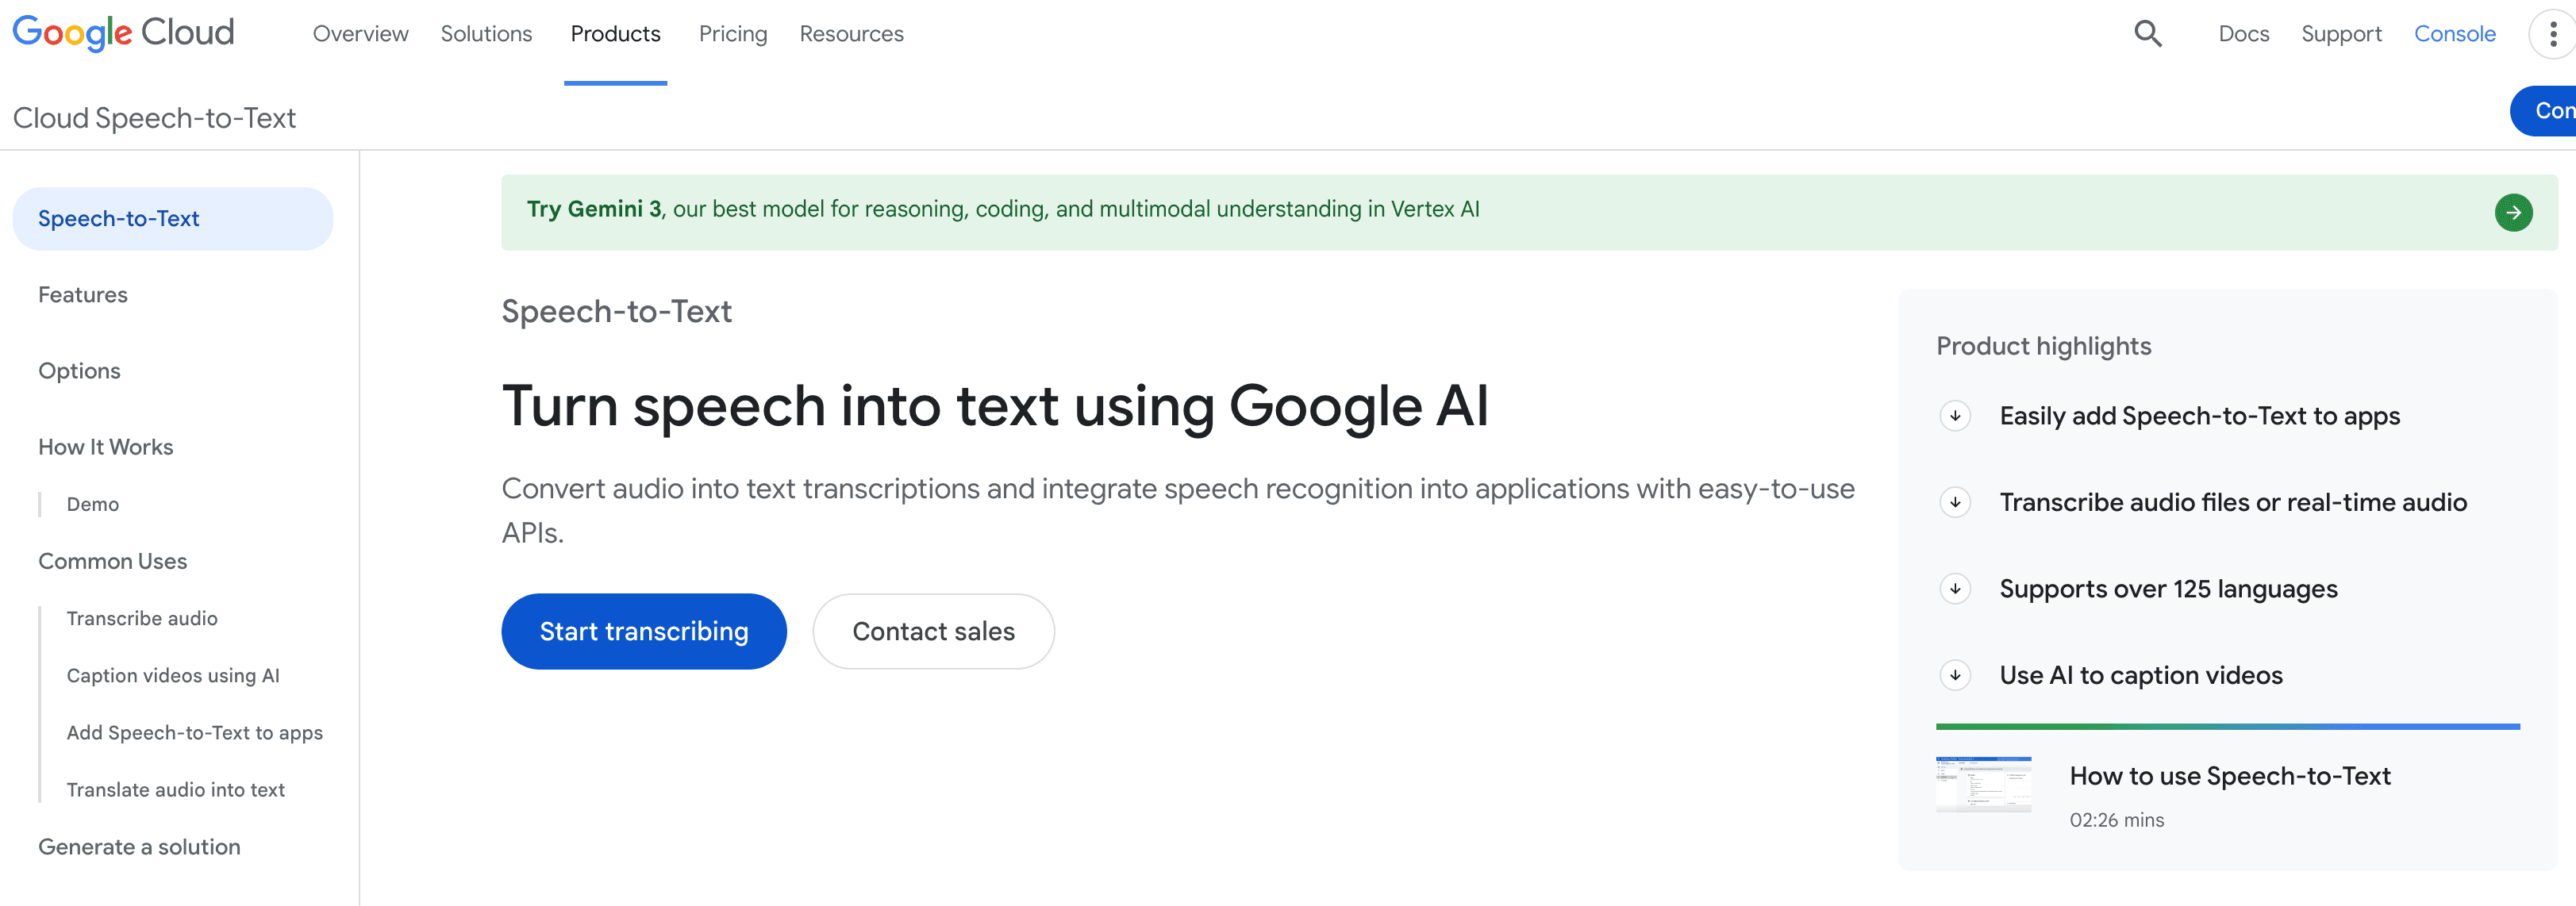Go to Features in the sidebar
Screen dimensions: 2576x906
[83, 295]
